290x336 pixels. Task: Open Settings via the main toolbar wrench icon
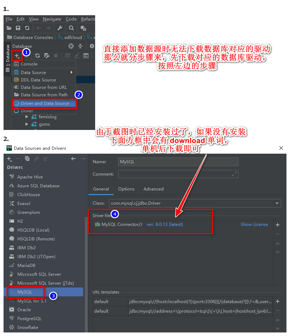[x=60, y=28]
